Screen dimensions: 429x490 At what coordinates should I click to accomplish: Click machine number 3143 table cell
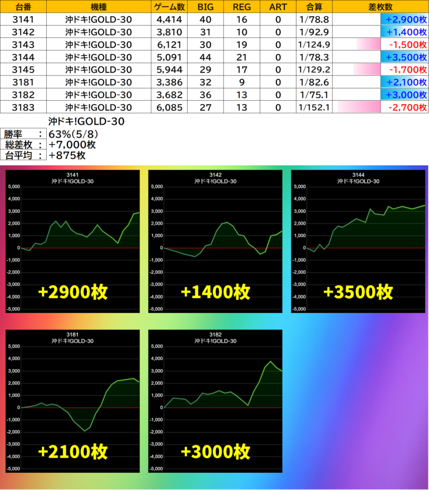click(23, 44)
